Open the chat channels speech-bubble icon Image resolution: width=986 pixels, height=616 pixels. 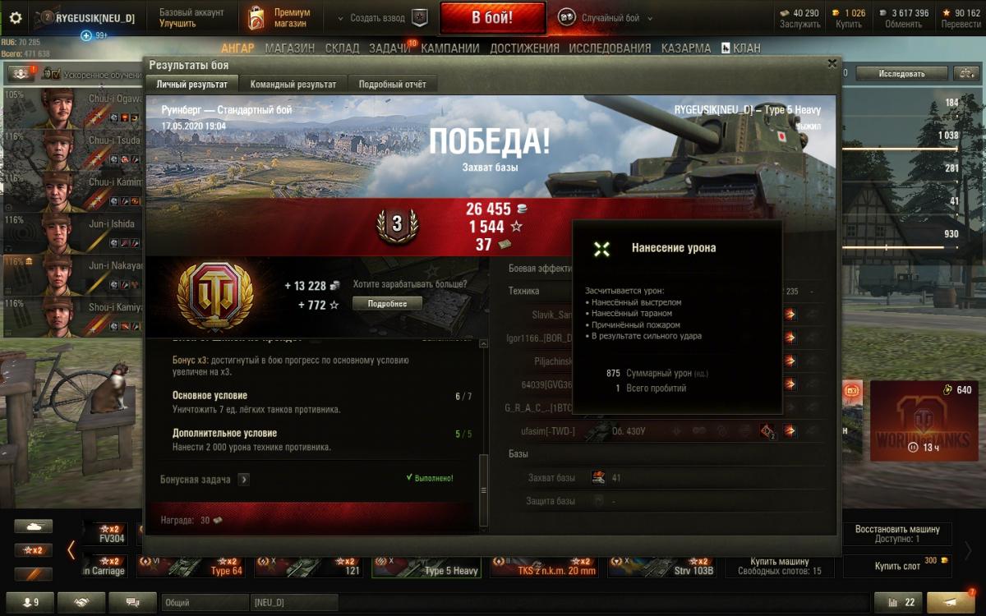click(x=132, y=602)
